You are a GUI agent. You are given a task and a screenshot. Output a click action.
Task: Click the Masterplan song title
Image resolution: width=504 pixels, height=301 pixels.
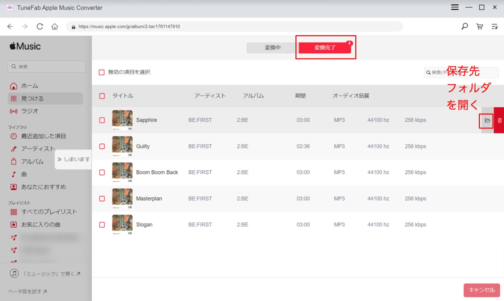[x=149, y=198]
